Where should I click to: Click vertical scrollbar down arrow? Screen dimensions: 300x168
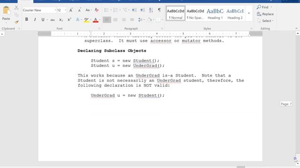(x=298, y=163)
